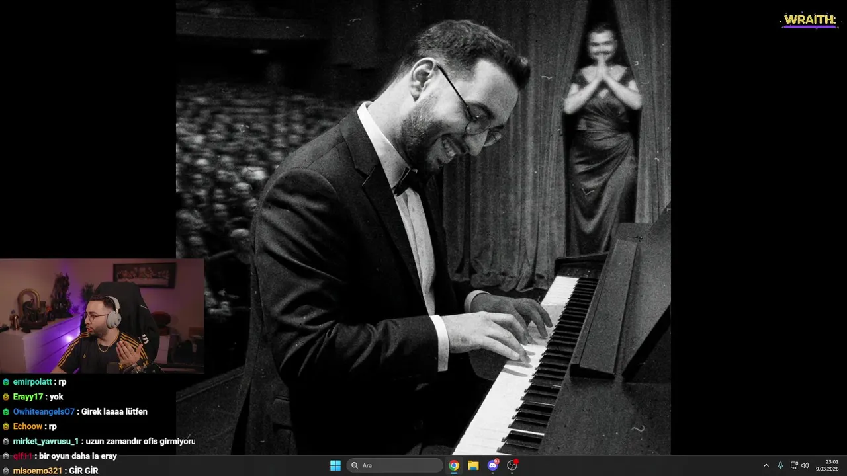Open the volume speaker tray icon
The width and height of the screenshot is (847, 476).
click(805, 465)
